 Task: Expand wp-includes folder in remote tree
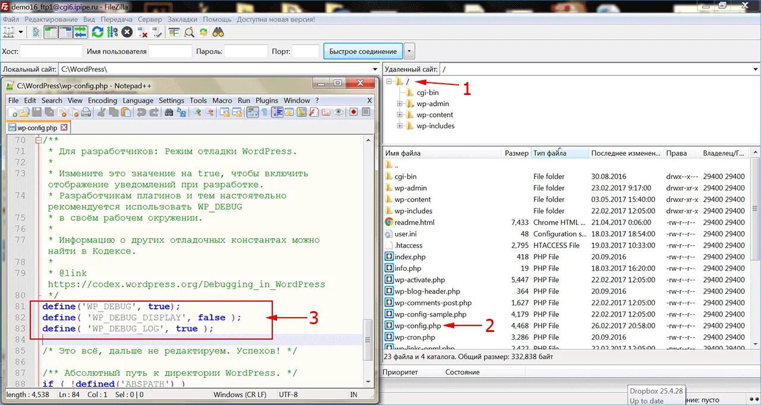click(x=400, y=126)
